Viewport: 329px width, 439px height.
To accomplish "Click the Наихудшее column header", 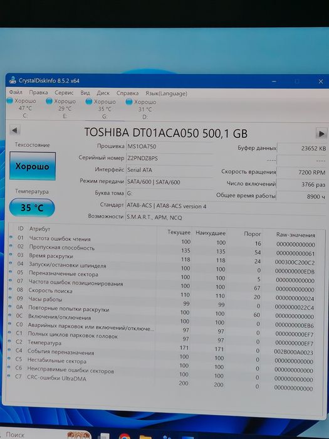I will click(x=211, y=233).
